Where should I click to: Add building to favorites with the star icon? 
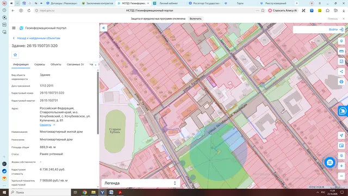pos(15,55)
